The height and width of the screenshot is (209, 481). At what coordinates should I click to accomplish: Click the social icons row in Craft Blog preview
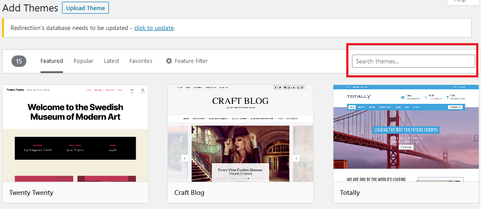click(289, 88)
